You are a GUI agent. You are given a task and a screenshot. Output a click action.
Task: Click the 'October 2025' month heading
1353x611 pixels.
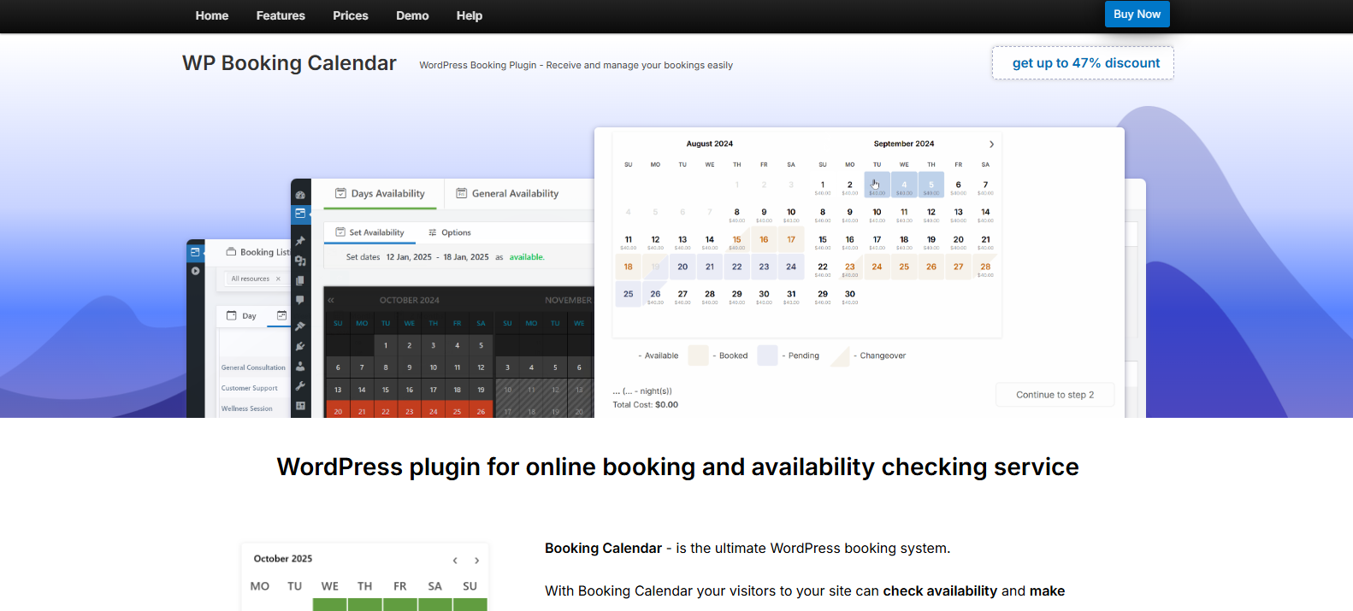(x=283, y=559)
